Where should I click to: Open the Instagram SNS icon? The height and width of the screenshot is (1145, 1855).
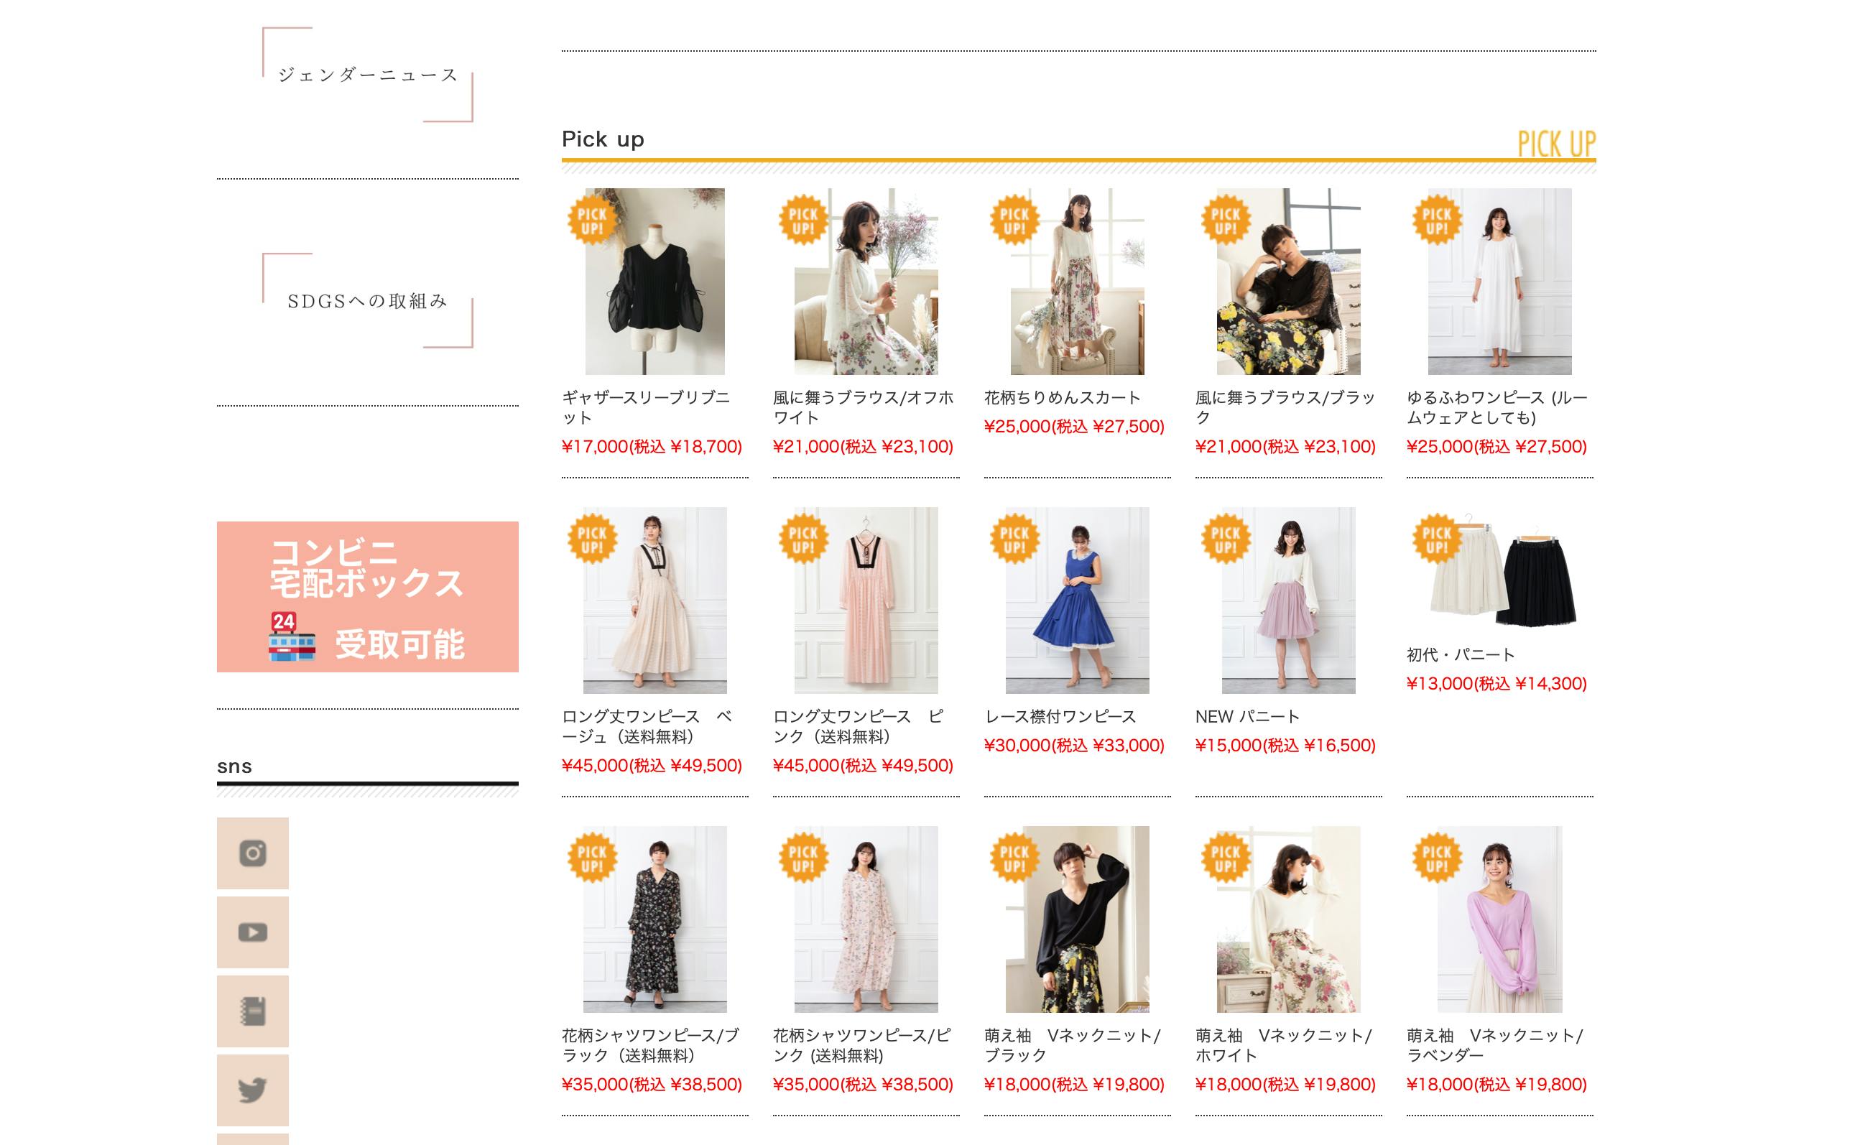point(252,853)
